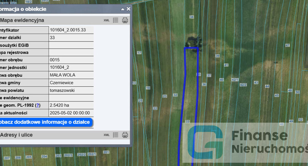Click parcel 17 label on the map

pos(139,52)
